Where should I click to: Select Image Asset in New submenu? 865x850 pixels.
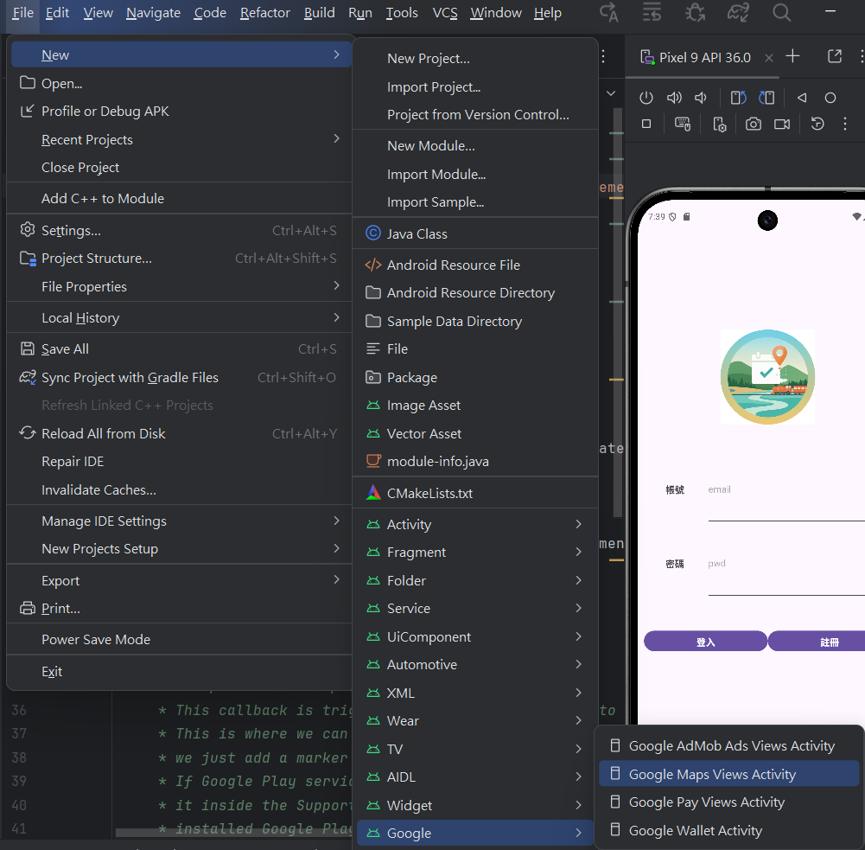[x=475, y=406]
